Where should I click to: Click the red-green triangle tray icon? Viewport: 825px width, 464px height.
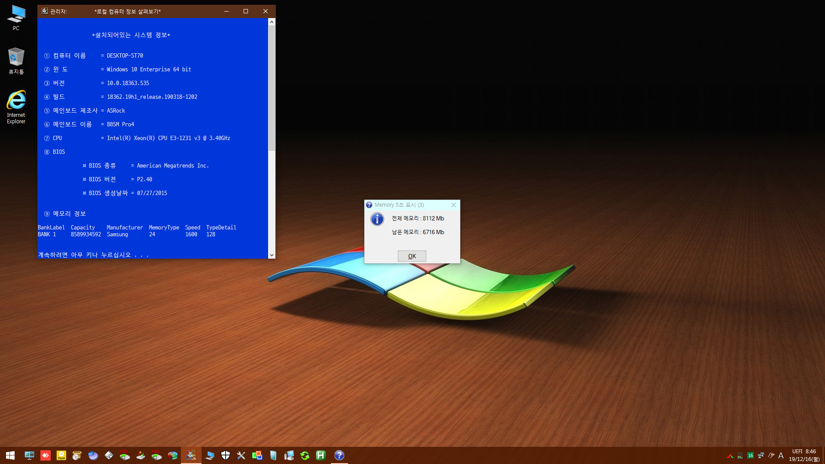pos(730,455)
